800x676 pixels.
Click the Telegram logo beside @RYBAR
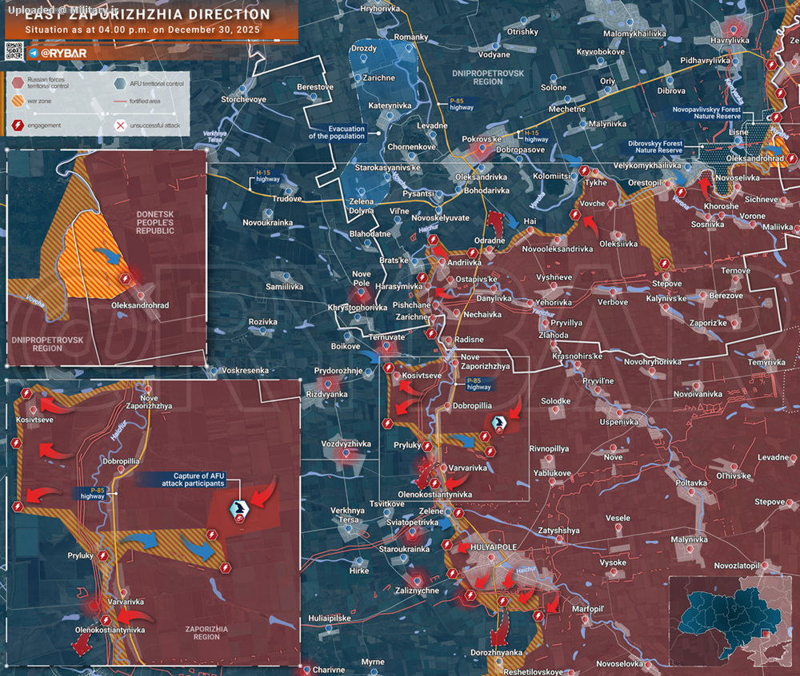(33, 53)
